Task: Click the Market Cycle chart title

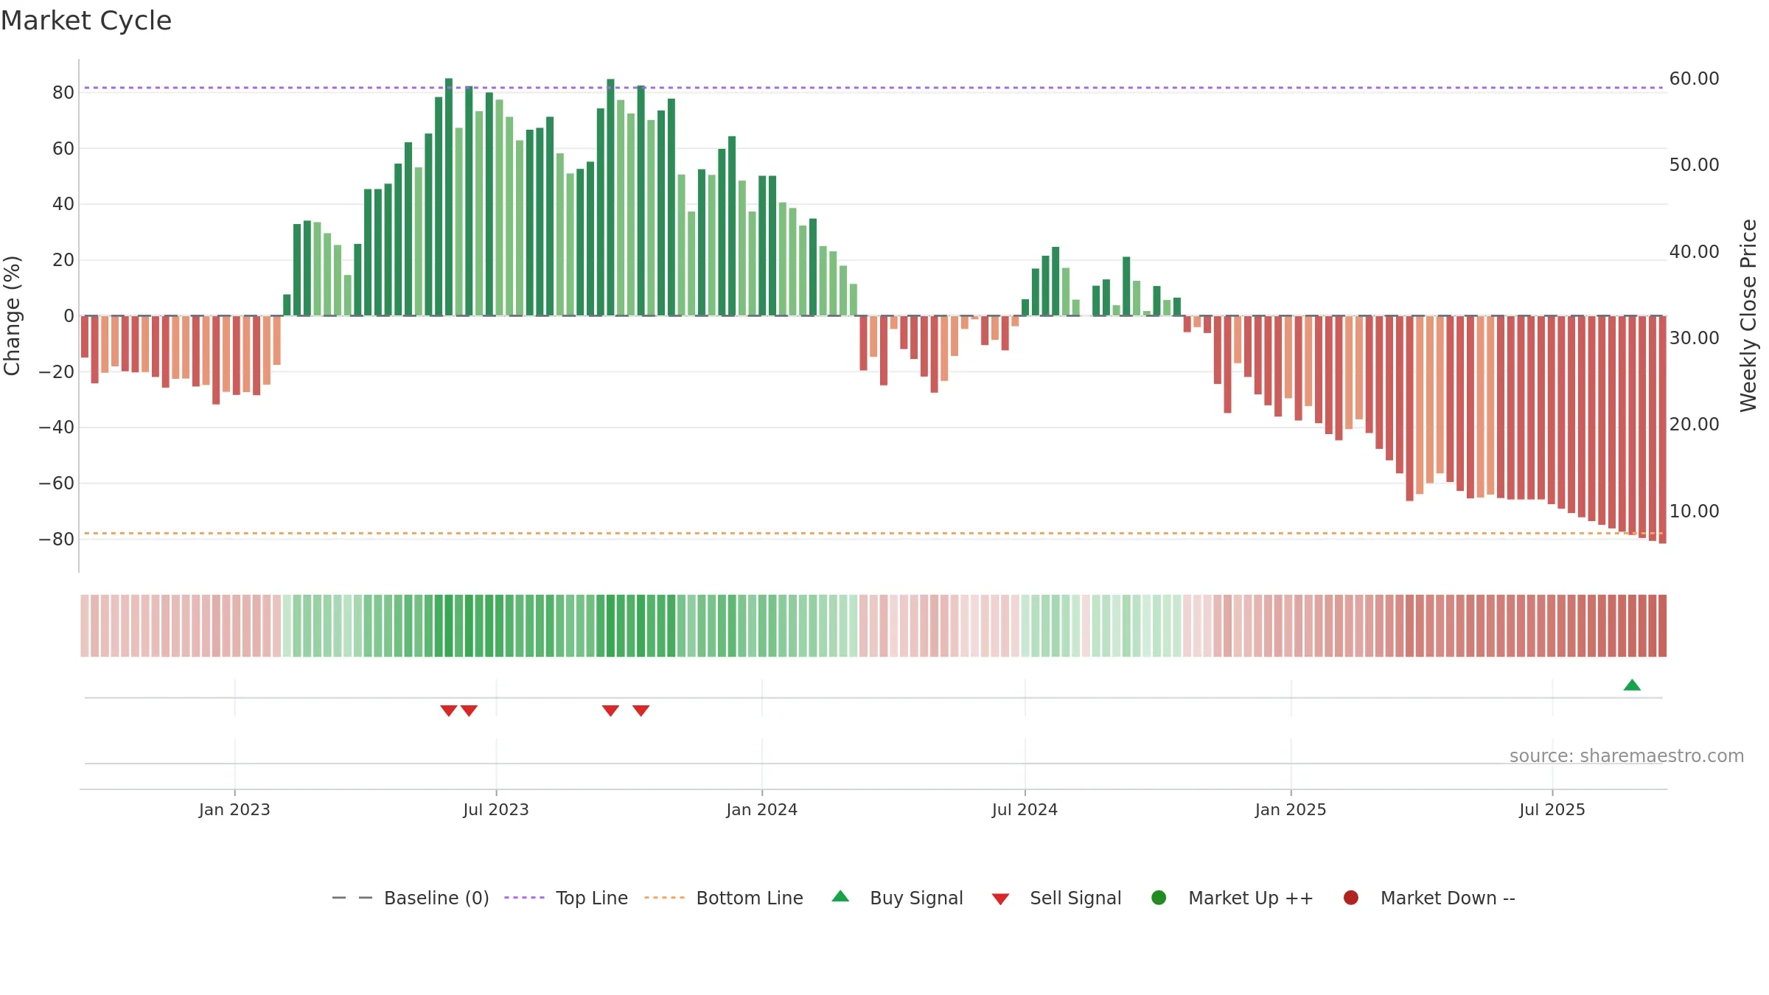Action: coord(86,21)
